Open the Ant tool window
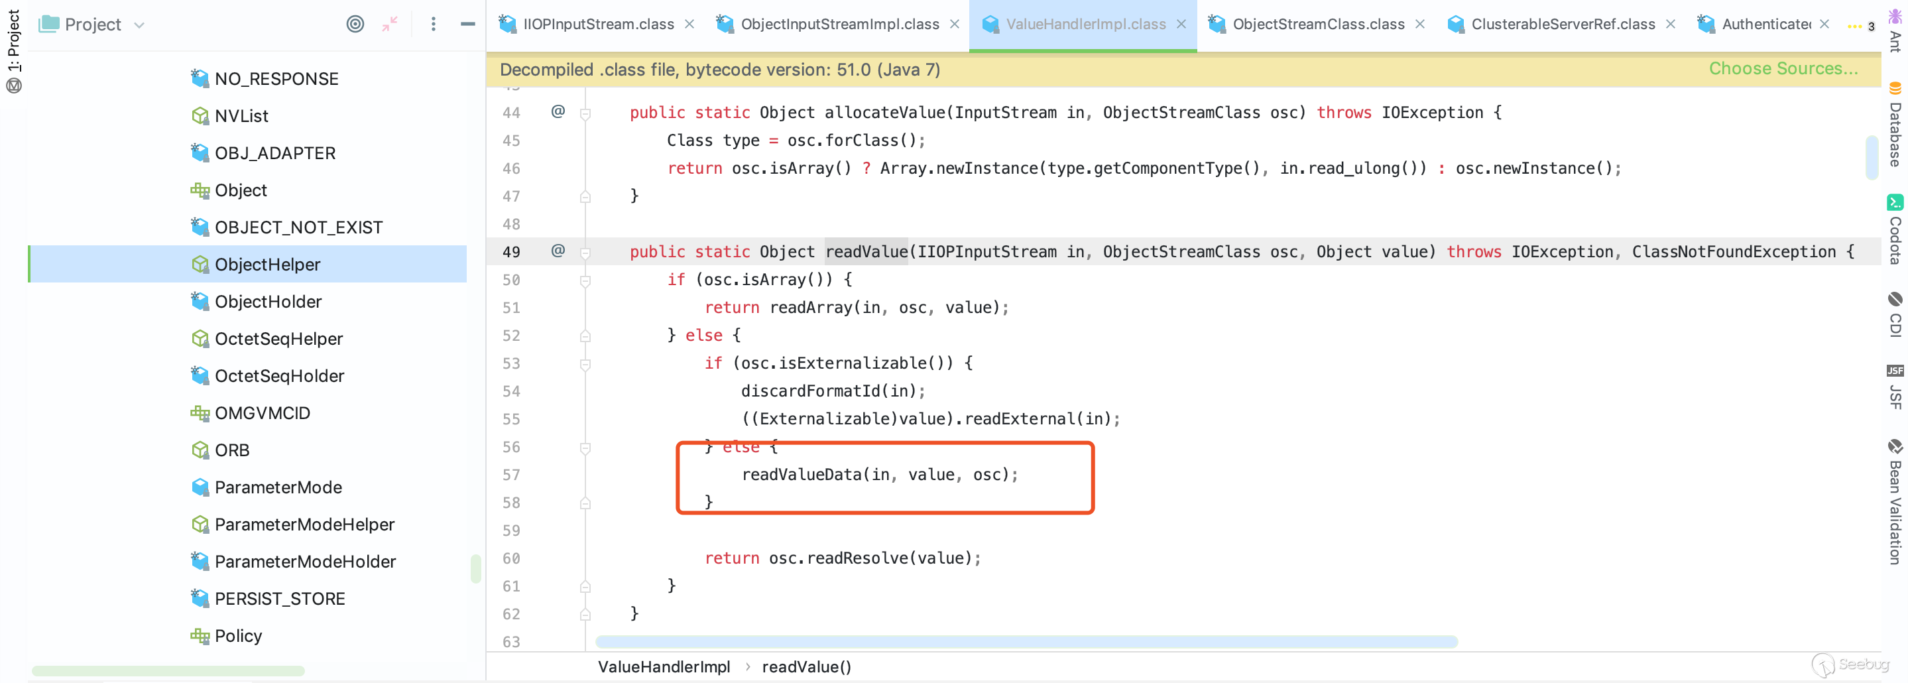 click(x=1895, y=31)
